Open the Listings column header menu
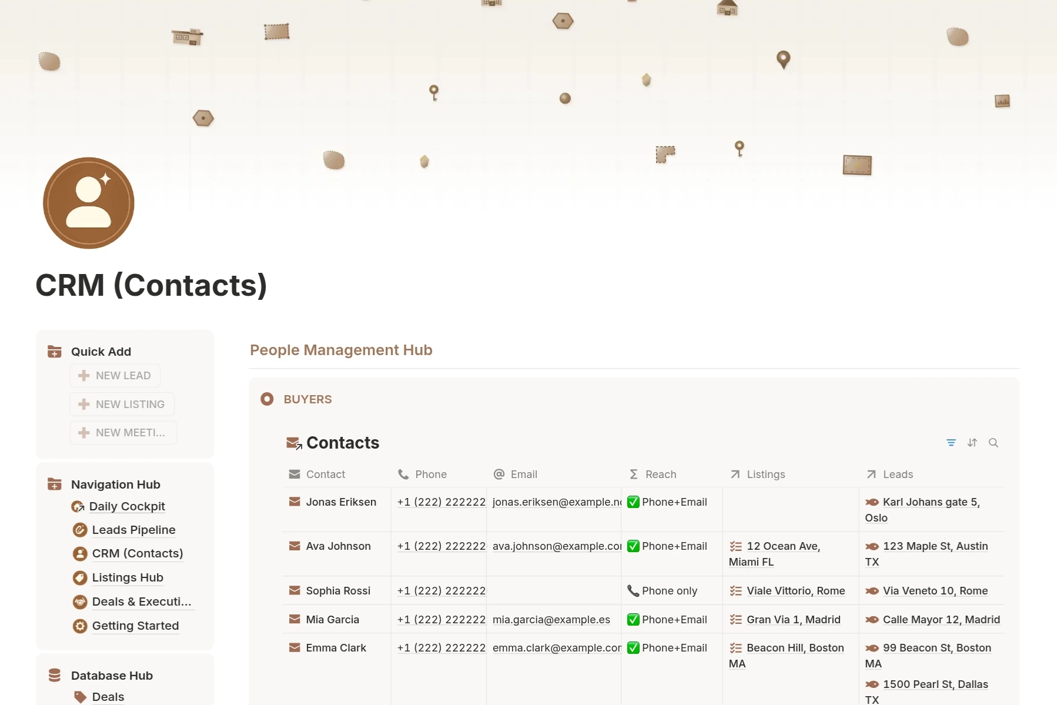Screen dimensions: 1057x705 pyautogui.click(x=765, y=475)
